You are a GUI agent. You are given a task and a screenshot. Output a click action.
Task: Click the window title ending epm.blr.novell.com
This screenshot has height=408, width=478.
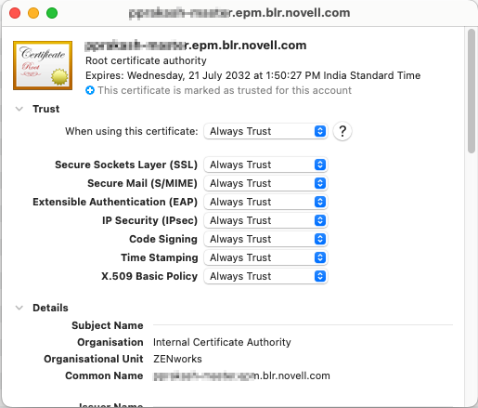[x=239, y=13]
